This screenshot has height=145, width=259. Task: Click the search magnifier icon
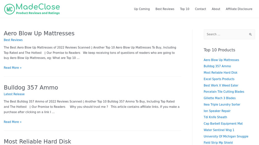point(250,34)
